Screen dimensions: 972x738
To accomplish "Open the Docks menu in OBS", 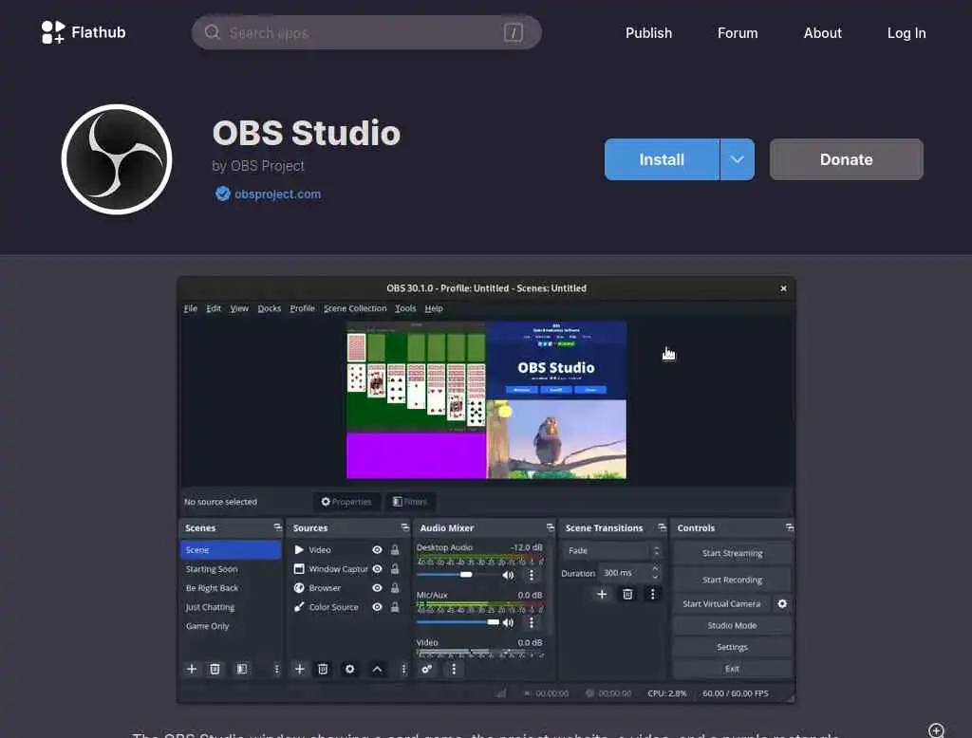I will click(x=269, y=308).
